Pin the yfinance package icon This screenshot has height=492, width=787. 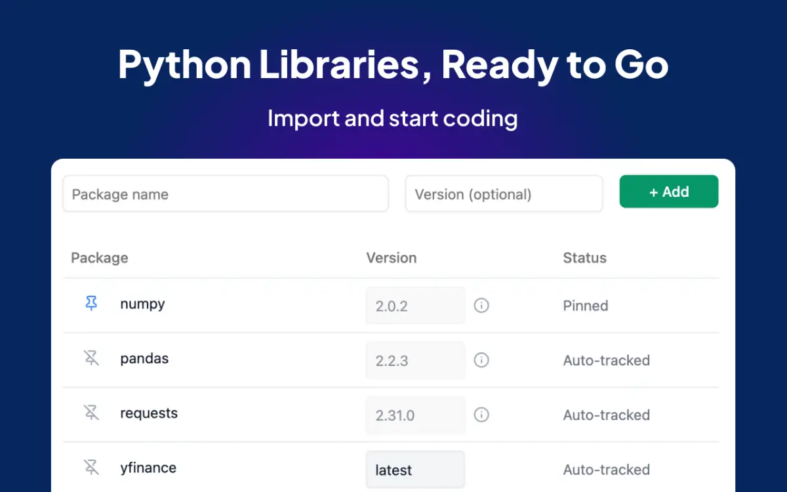91,467
